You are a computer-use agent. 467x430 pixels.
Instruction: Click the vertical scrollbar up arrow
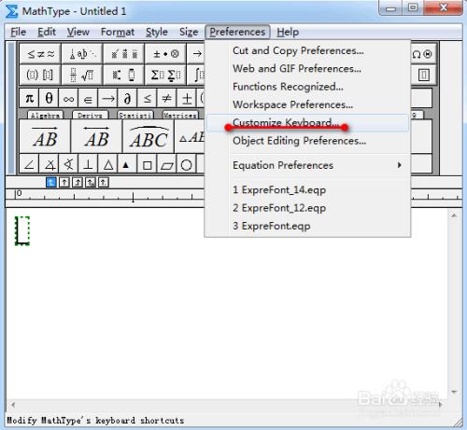point(454,215)
